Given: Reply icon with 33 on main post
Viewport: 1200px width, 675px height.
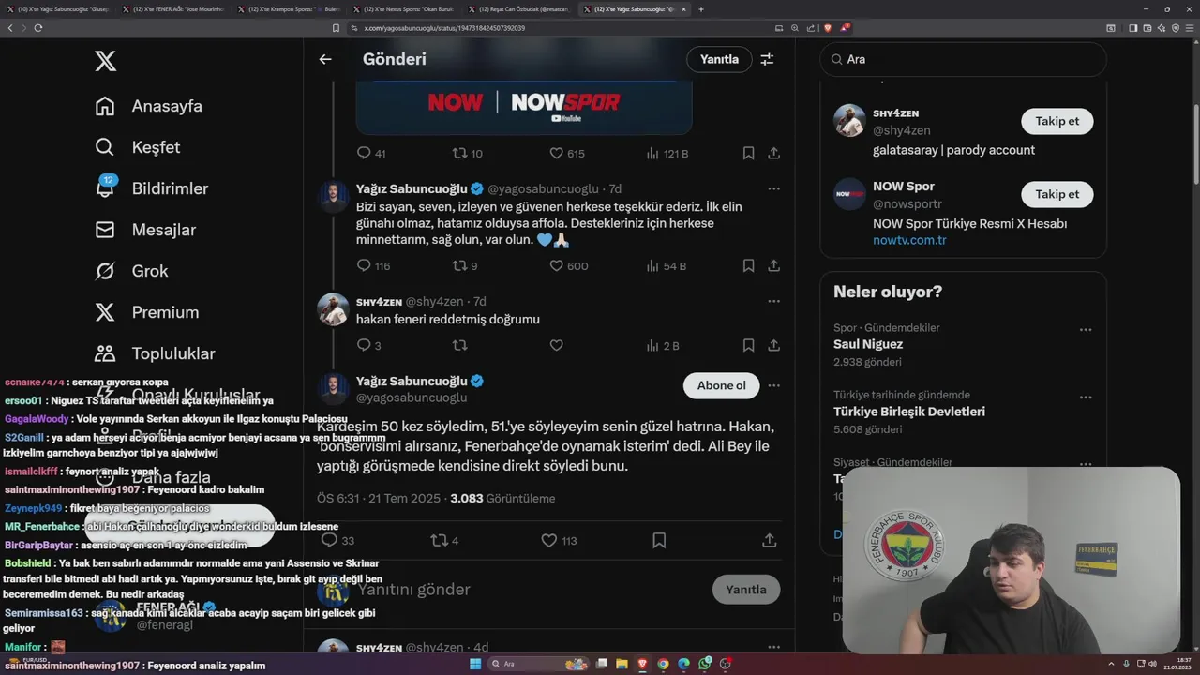Looking at the screenshot, I should point(329,540).
